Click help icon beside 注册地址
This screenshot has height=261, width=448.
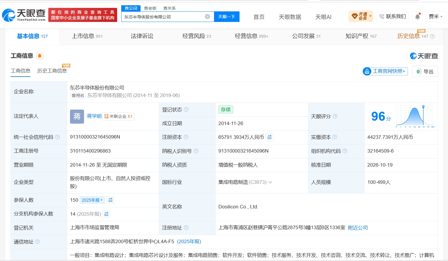pyautogui.click(x=186, y=228)
